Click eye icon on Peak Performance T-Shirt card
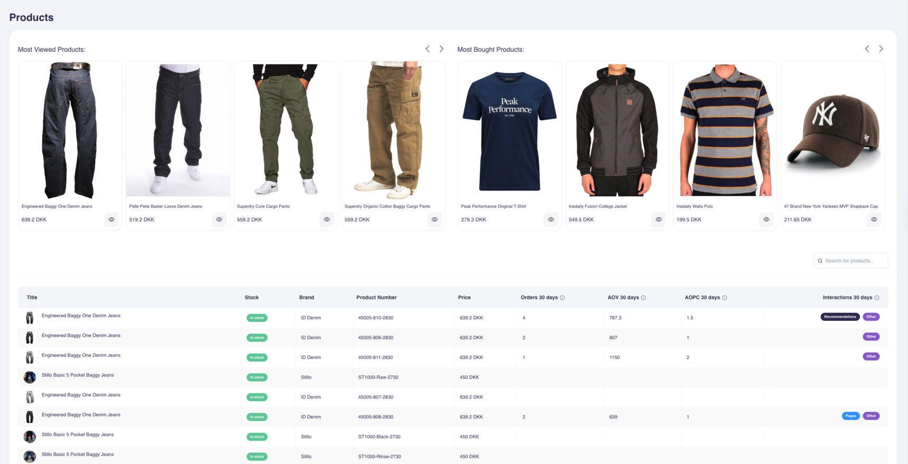 pos(551,220)
